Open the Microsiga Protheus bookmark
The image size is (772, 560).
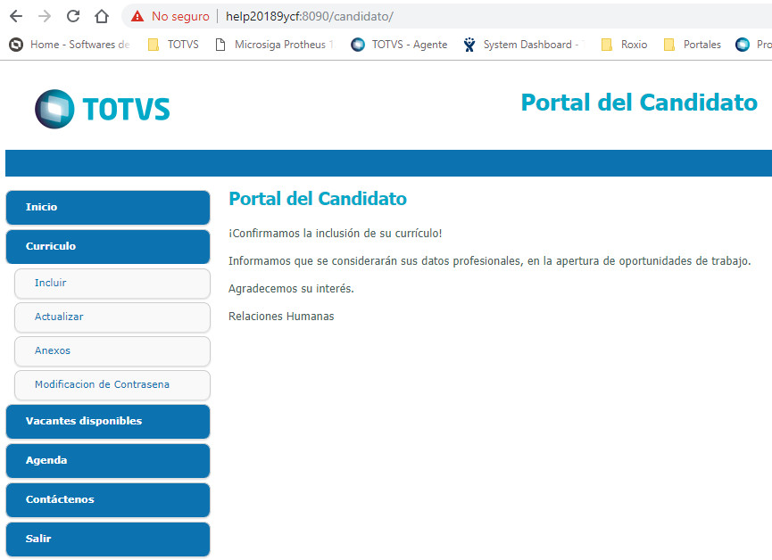click(274, 45)
